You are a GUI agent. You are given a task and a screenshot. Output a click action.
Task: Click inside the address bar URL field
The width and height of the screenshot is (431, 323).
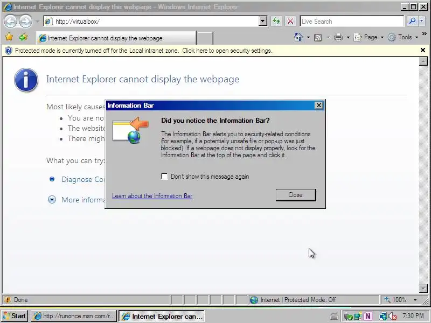point(155,21)
